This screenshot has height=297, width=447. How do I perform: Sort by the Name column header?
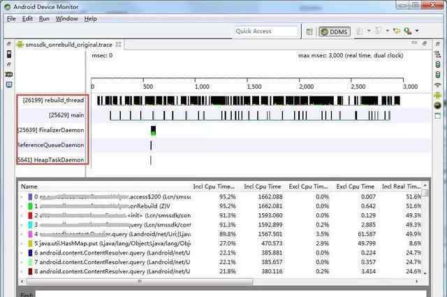click(x=29, y=187)
